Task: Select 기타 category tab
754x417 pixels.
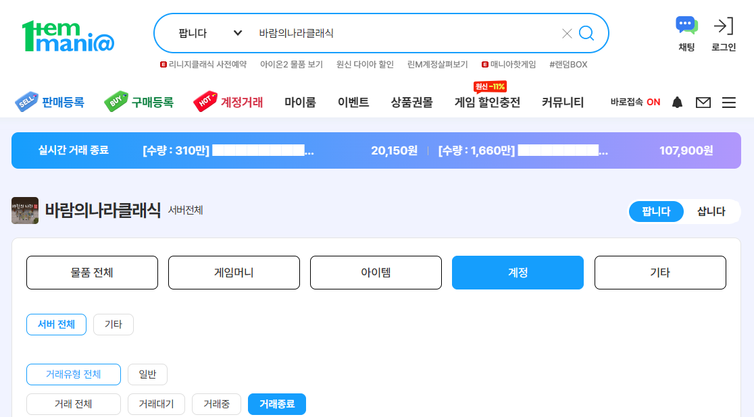Action: click(x=660, y=273)
